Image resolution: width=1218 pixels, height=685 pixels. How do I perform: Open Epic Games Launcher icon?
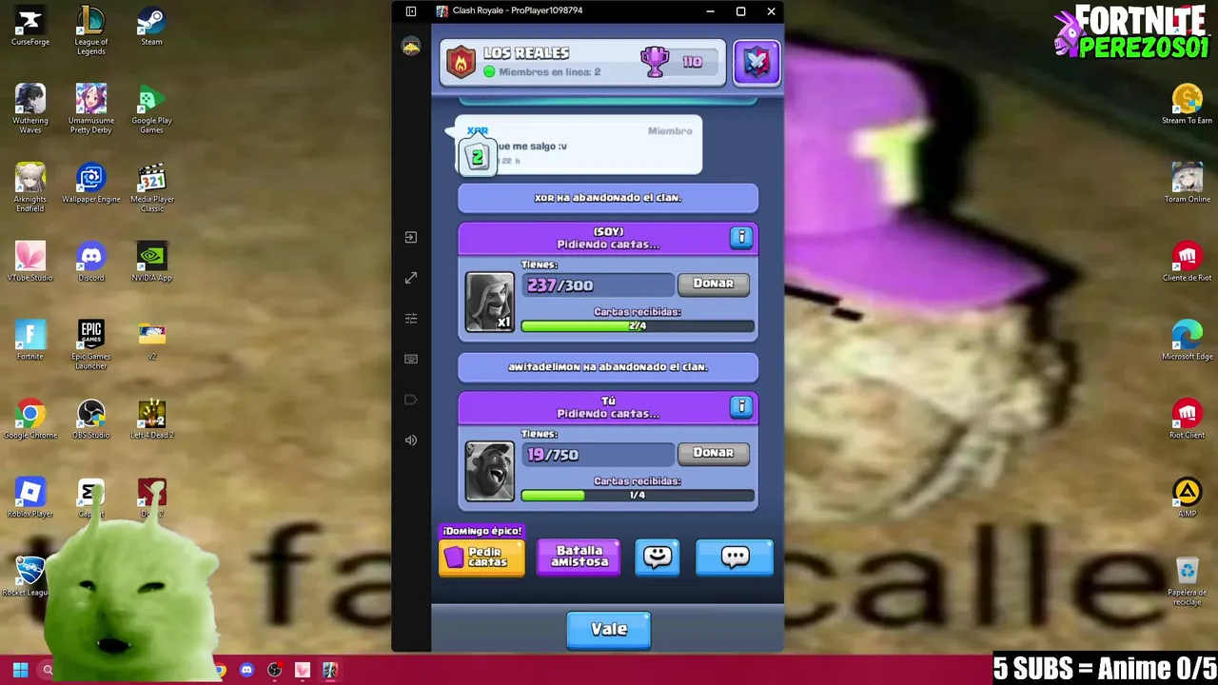(91, 345)
